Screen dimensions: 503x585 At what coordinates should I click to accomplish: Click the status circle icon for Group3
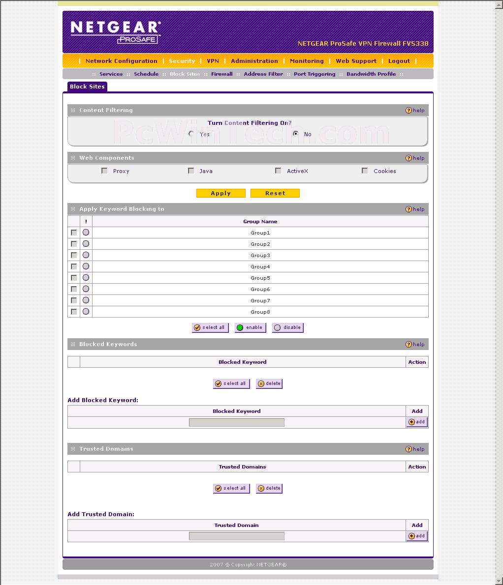pos(86,255)
